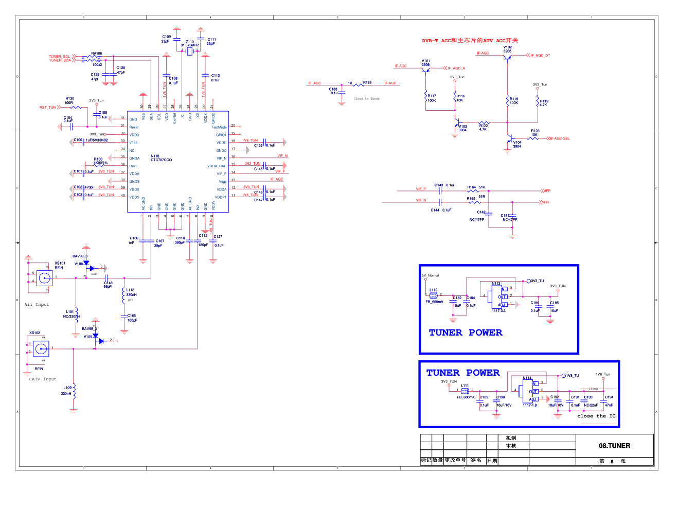Click the "C109" capacitor label

click(x=166, y=37)
